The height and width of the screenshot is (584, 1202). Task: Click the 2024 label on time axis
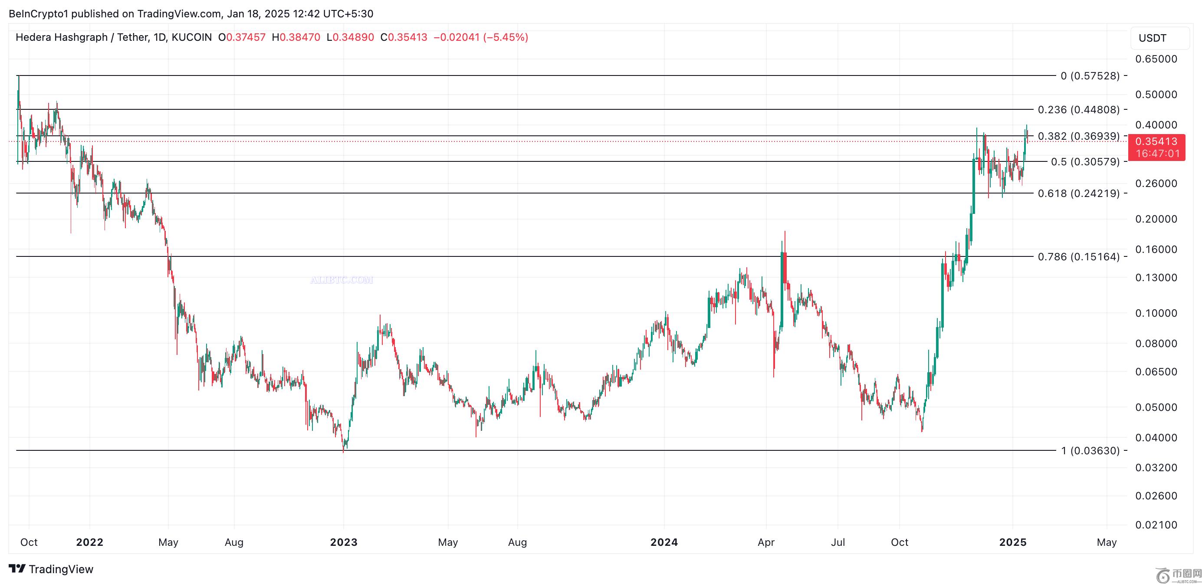pos(664,542)
